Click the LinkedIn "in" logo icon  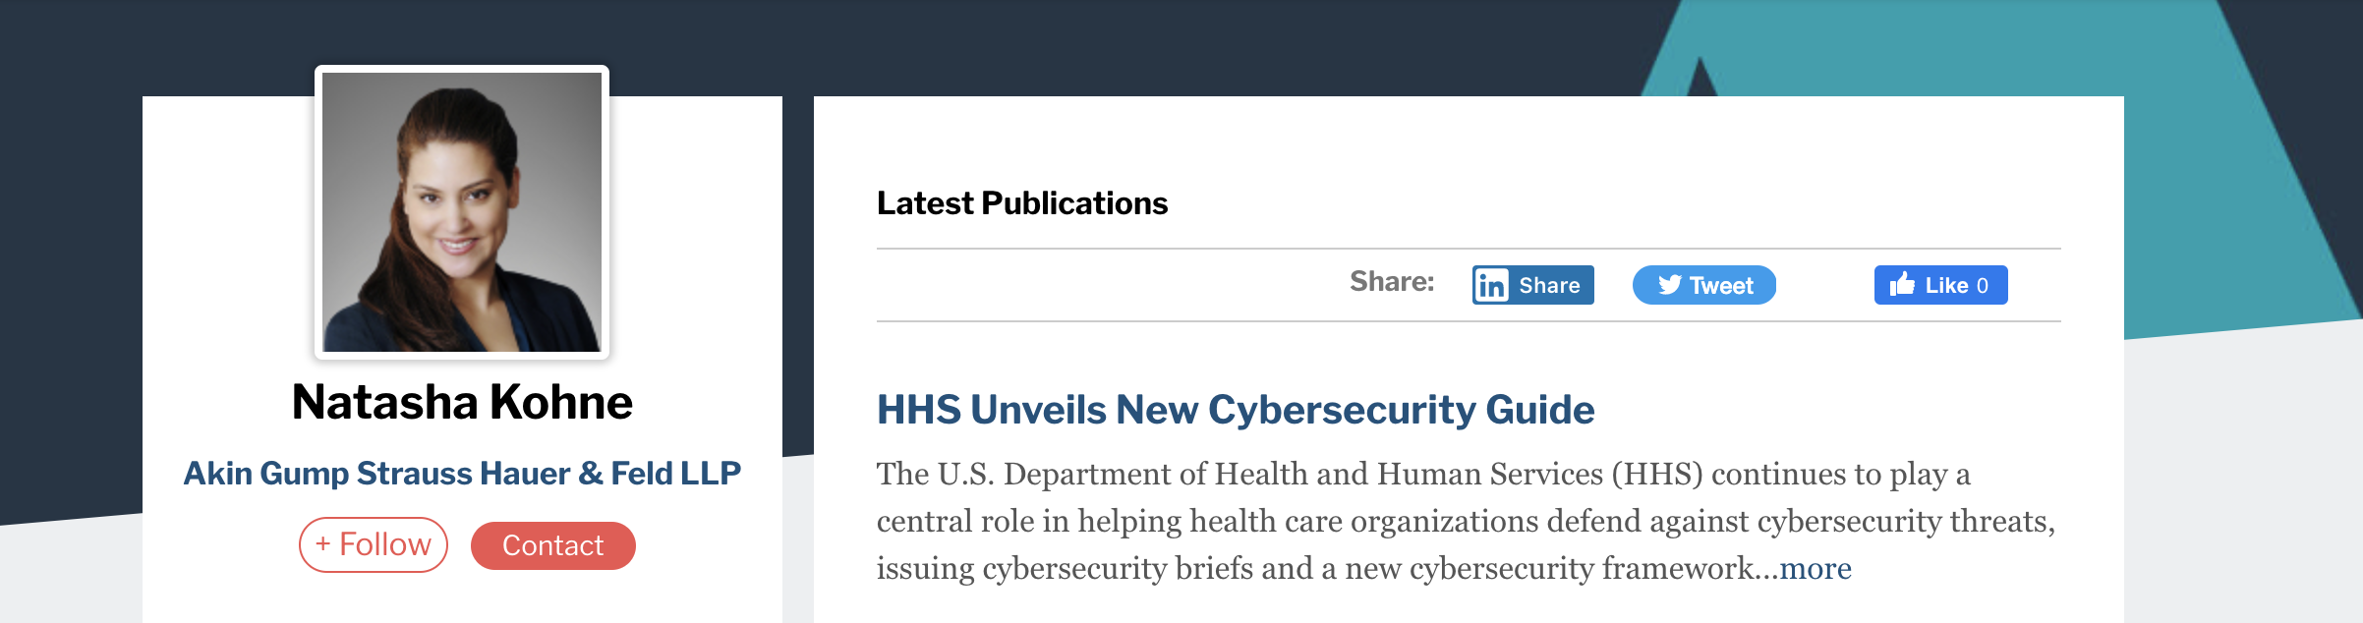pyautogui.click(x=1491, y=285)
